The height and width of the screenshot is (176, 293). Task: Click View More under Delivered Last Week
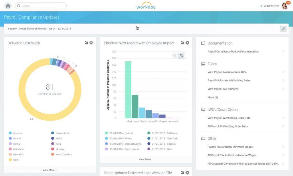pyautogui.click(x=50, y=170)
